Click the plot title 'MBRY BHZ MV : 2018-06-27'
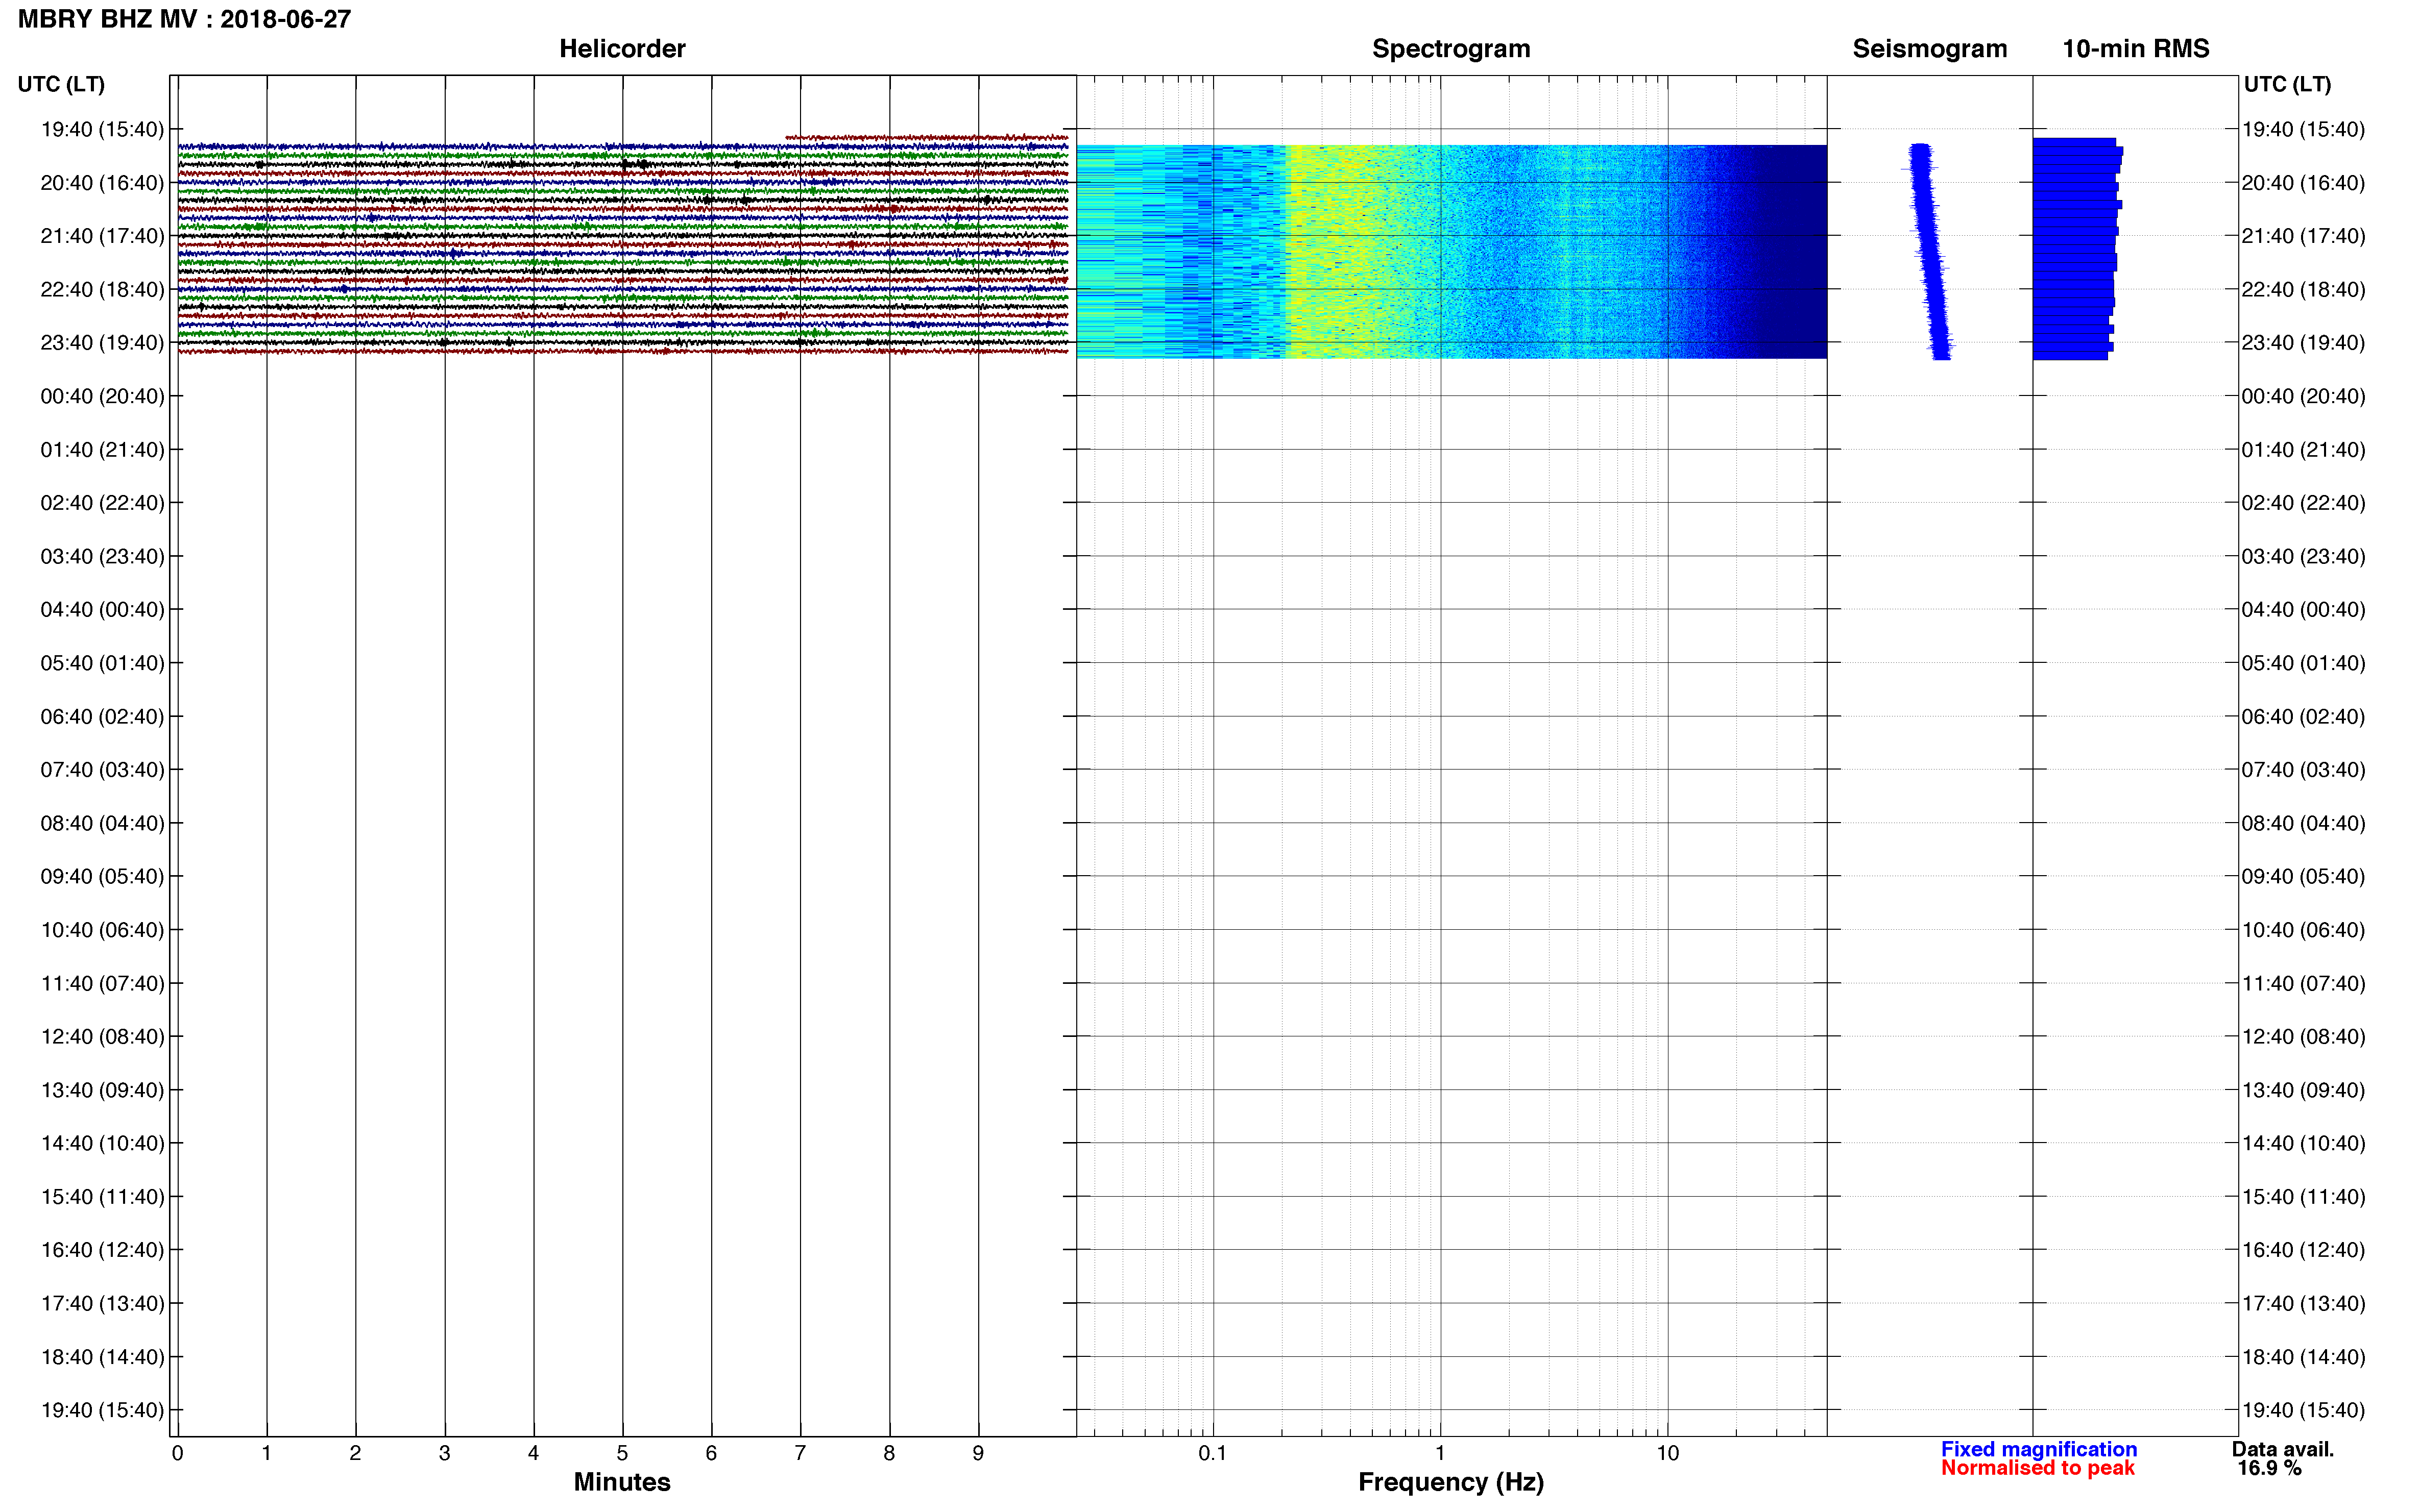Screen dimensions: 2420x1512 click(184, 19)
